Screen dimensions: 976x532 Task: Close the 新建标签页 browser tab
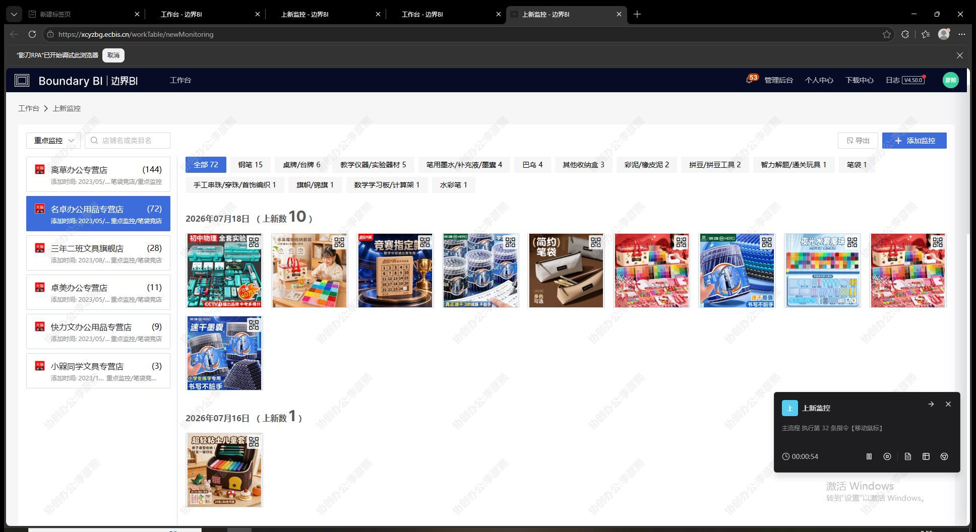tap(137, 14)
